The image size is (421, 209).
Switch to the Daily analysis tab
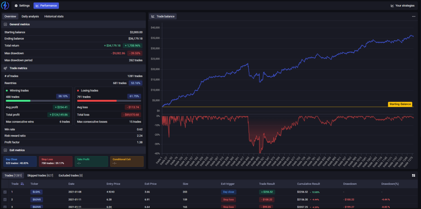click(x=30, y=16)
